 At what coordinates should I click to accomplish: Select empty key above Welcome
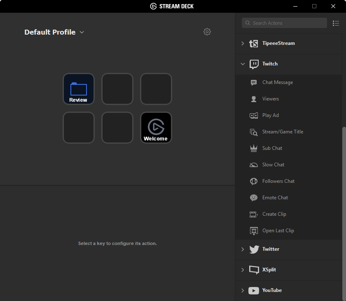pos(156,89)
